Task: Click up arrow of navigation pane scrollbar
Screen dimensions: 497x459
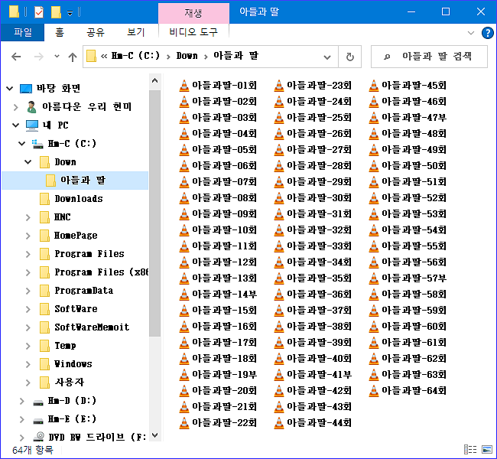Action: 155,80
